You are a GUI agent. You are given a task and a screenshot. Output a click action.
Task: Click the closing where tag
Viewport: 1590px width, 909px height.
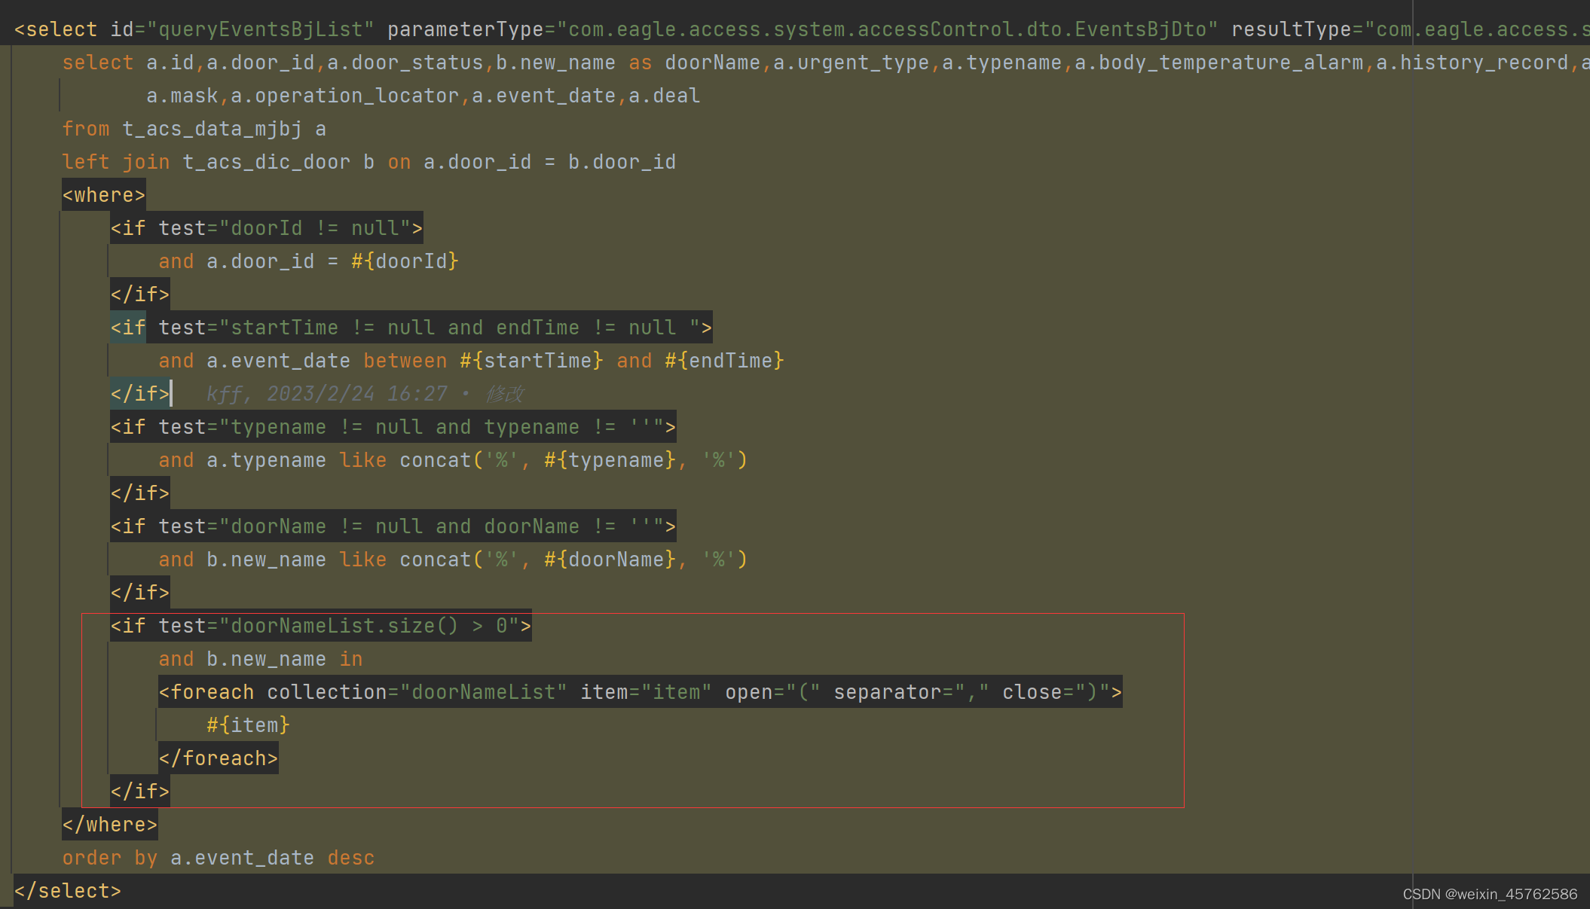(x=109, y=825)
